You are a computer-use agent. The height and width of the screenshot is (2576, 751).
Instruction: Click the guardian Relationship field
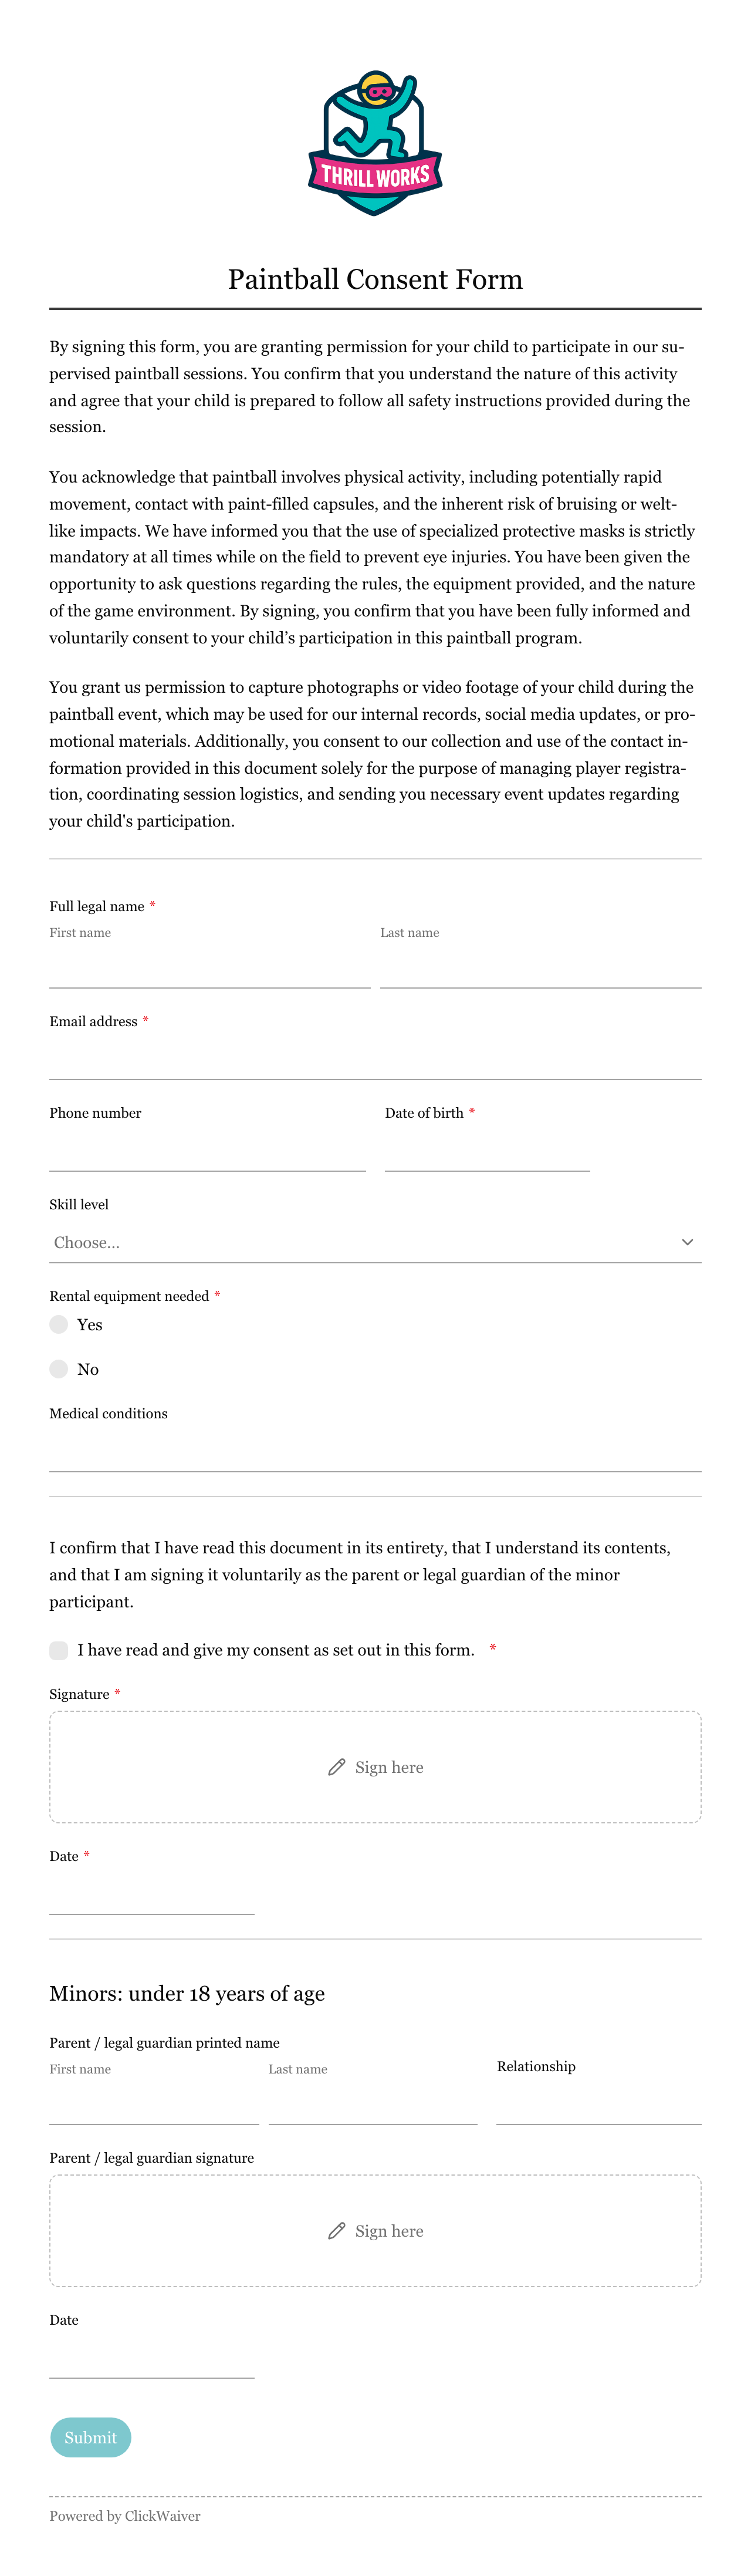599,2105
